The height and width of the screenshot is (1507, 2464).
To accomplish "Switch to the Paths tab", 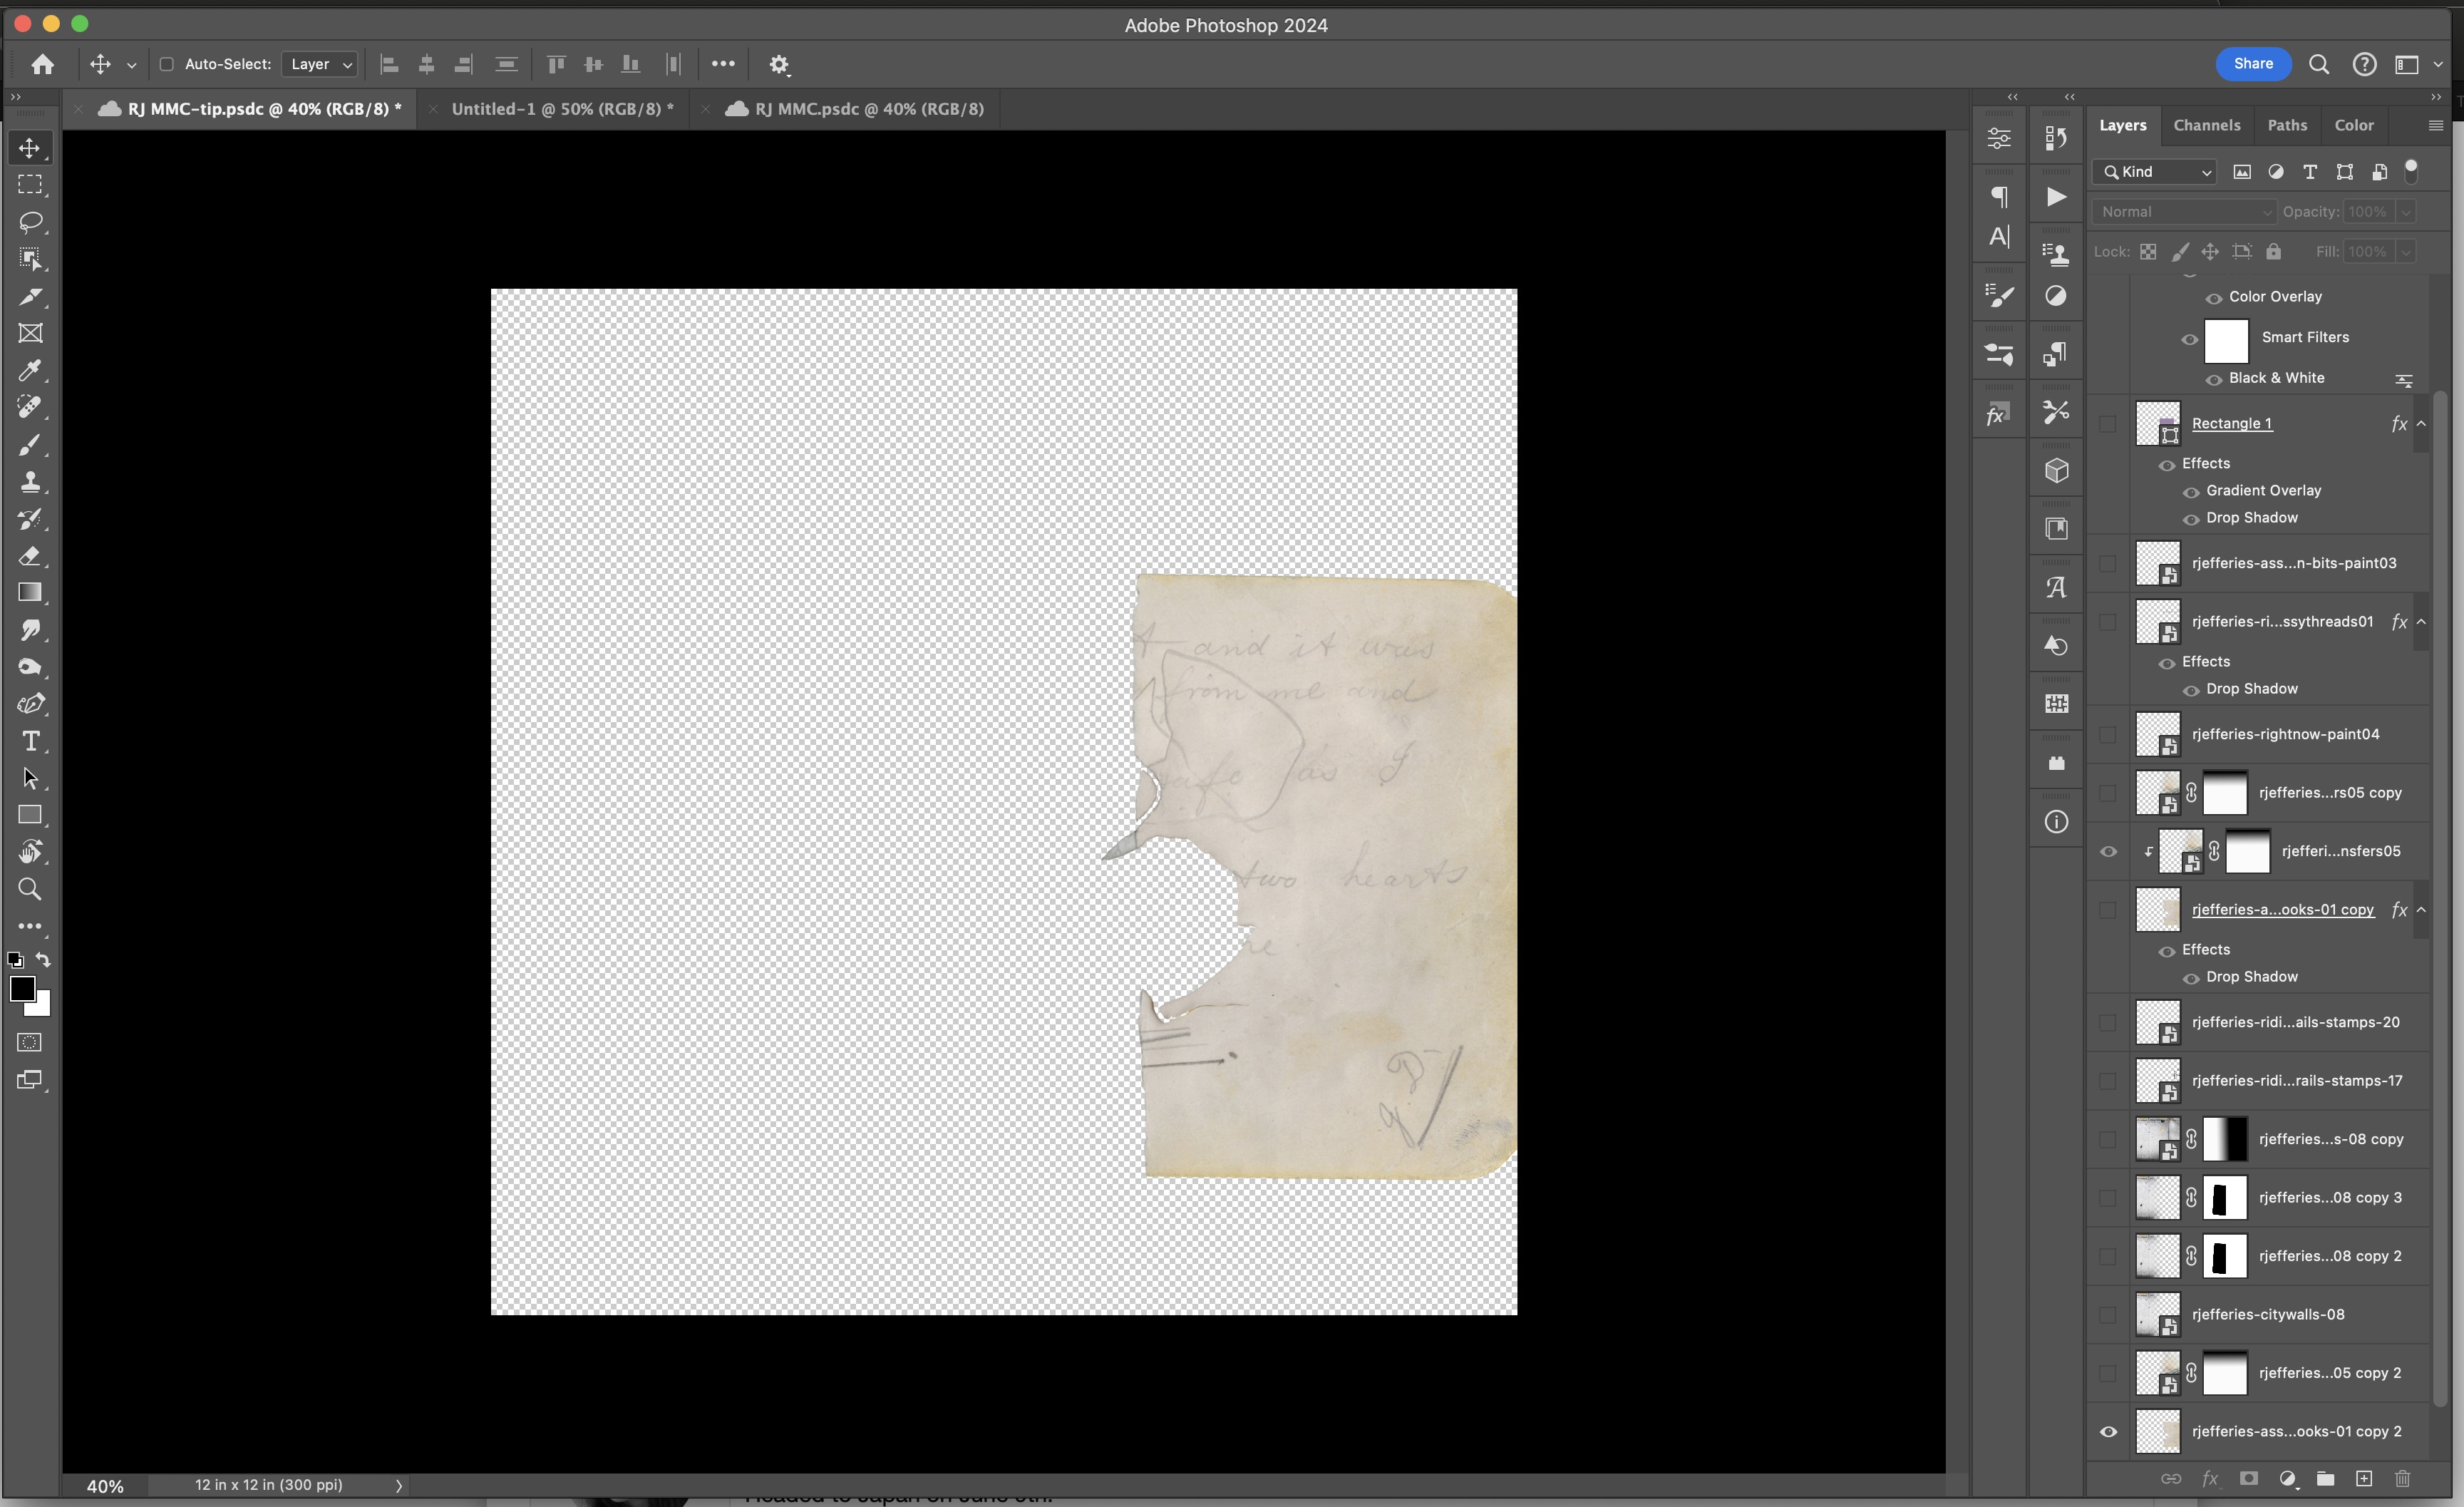I will coord(2287,125).
